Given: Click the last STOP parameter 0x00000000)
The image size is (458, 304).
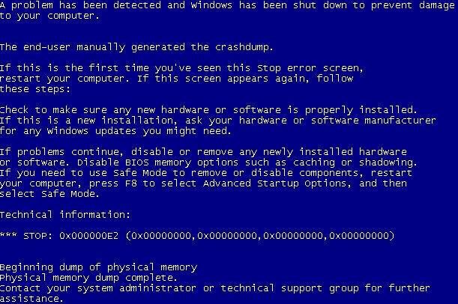Looking at the screenshot, I should point(362,235).
